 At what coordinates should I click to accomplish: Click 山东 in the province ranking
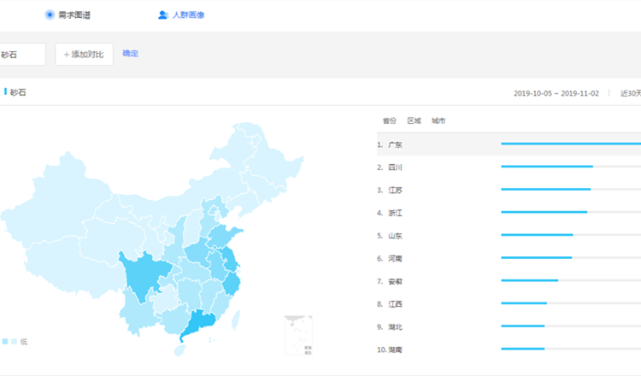point(395,235)
